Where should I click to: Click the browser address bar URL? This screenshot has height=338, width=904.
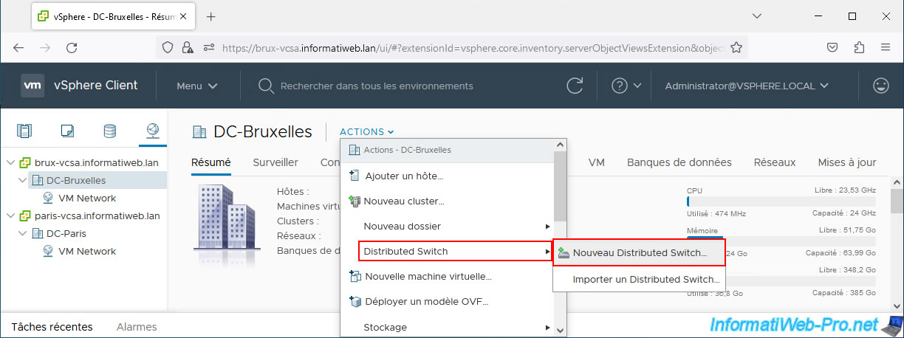(471, 47)
